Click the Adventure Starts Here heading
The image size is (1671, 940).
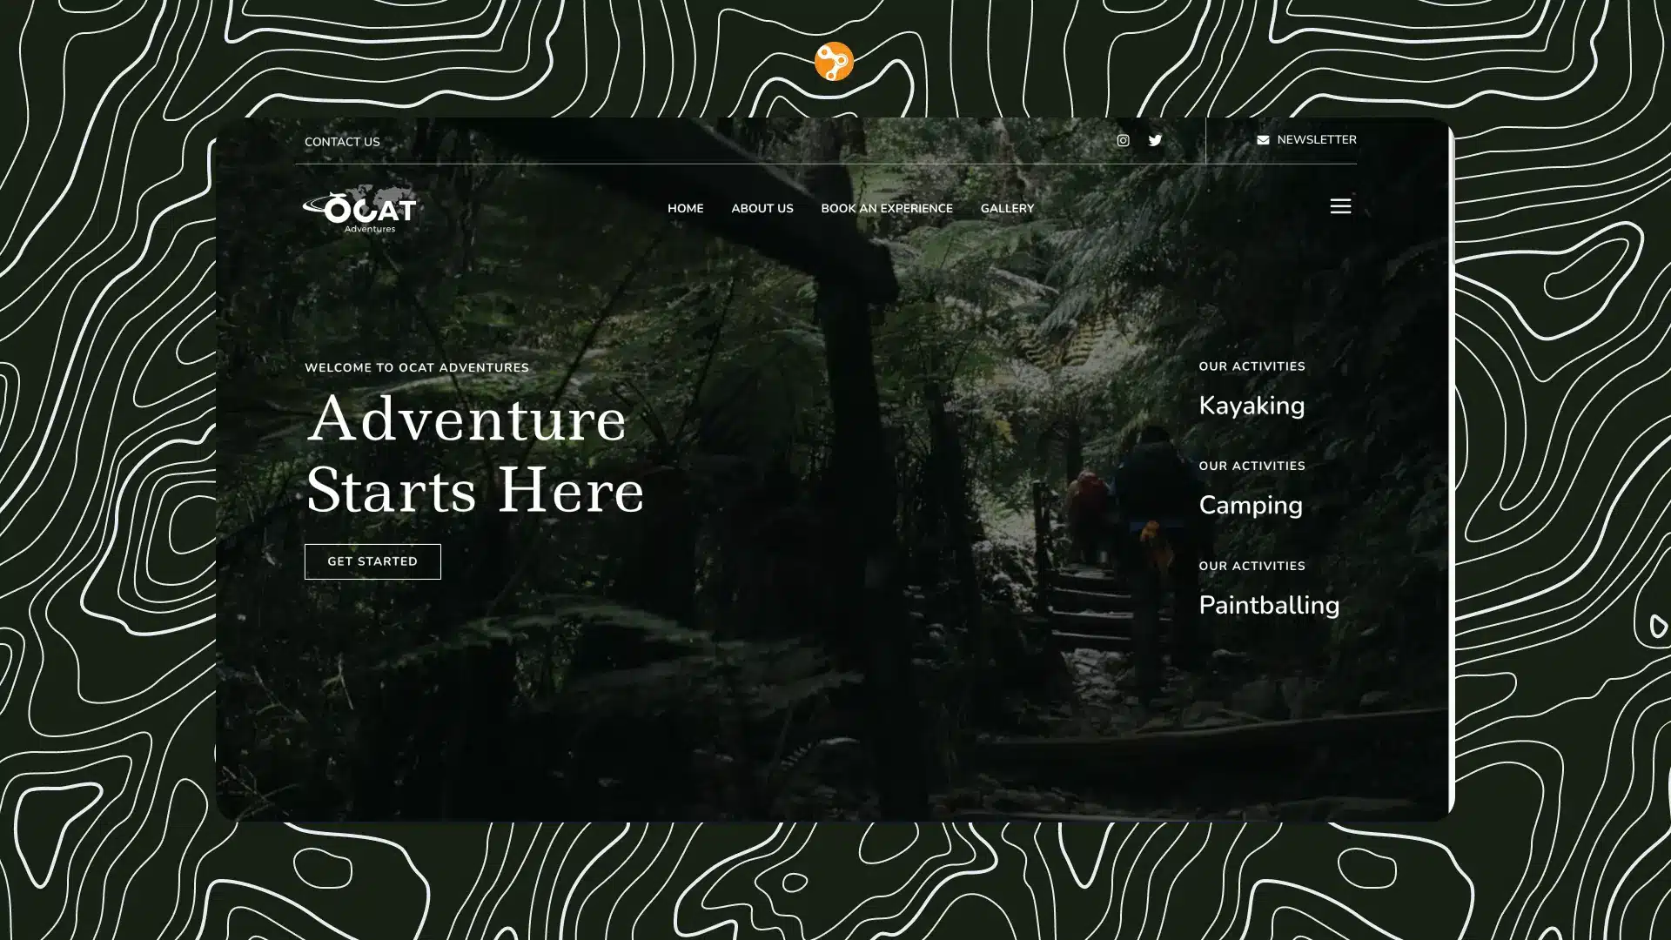[x=475, y=455]
